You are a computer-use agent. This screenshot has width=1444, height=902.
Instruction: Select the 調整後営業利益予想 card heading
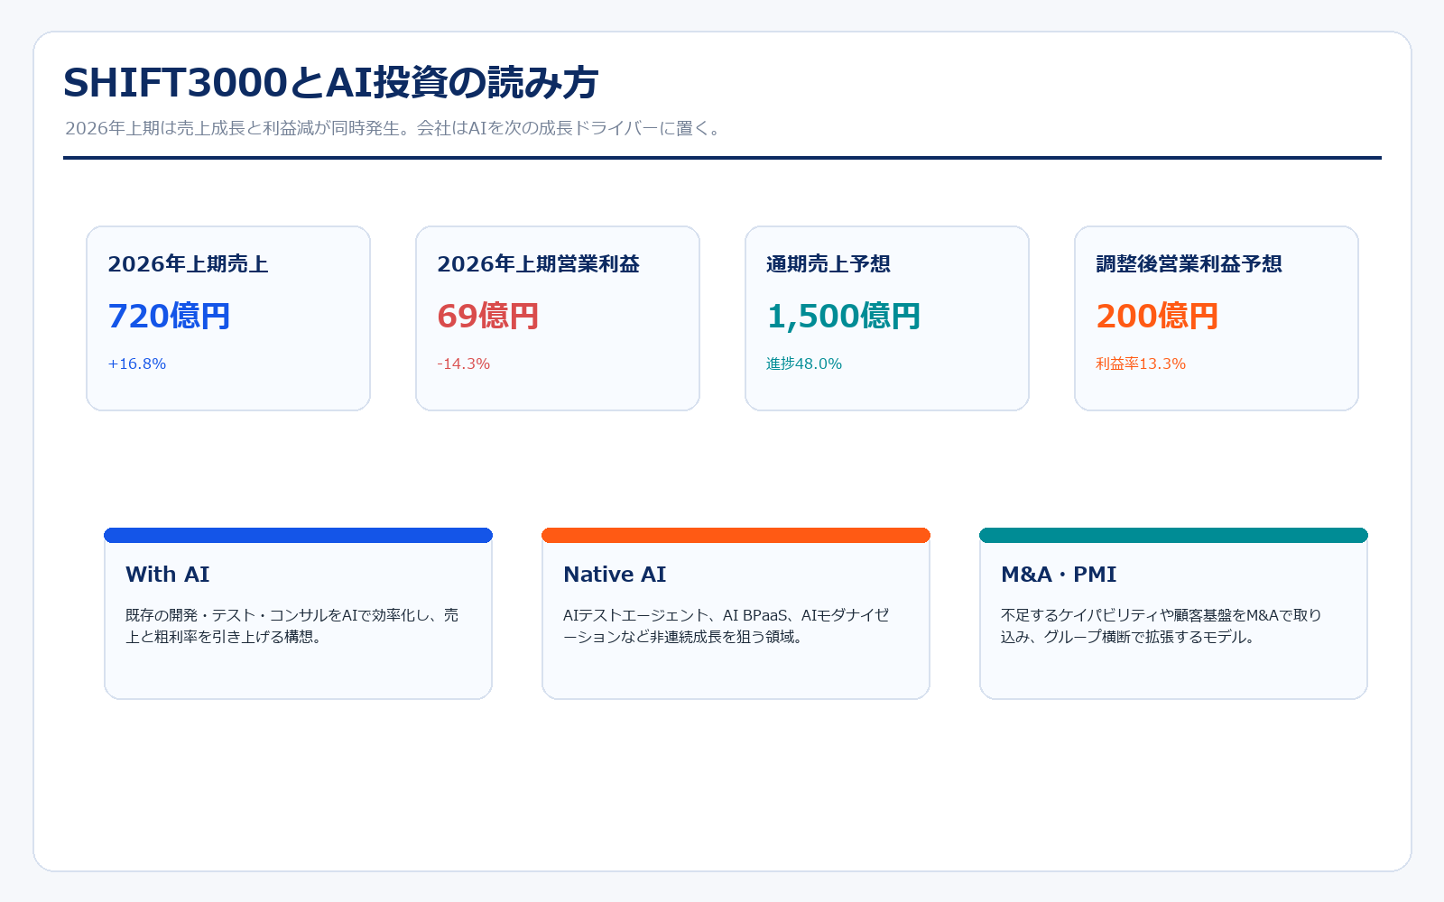[1189, 264]
